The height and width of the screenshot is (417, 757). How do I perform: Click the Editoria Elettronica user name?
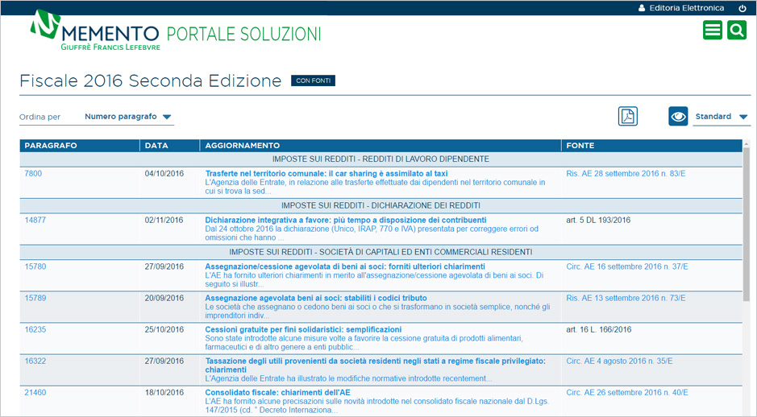[687, 8]
